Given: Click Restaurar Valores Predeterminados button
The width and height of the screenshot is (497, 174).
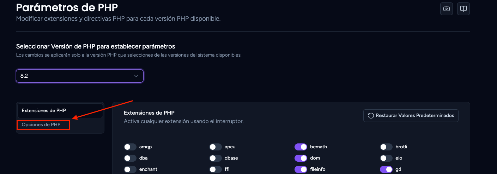Looking at the screenshot, I should (411, 116).
